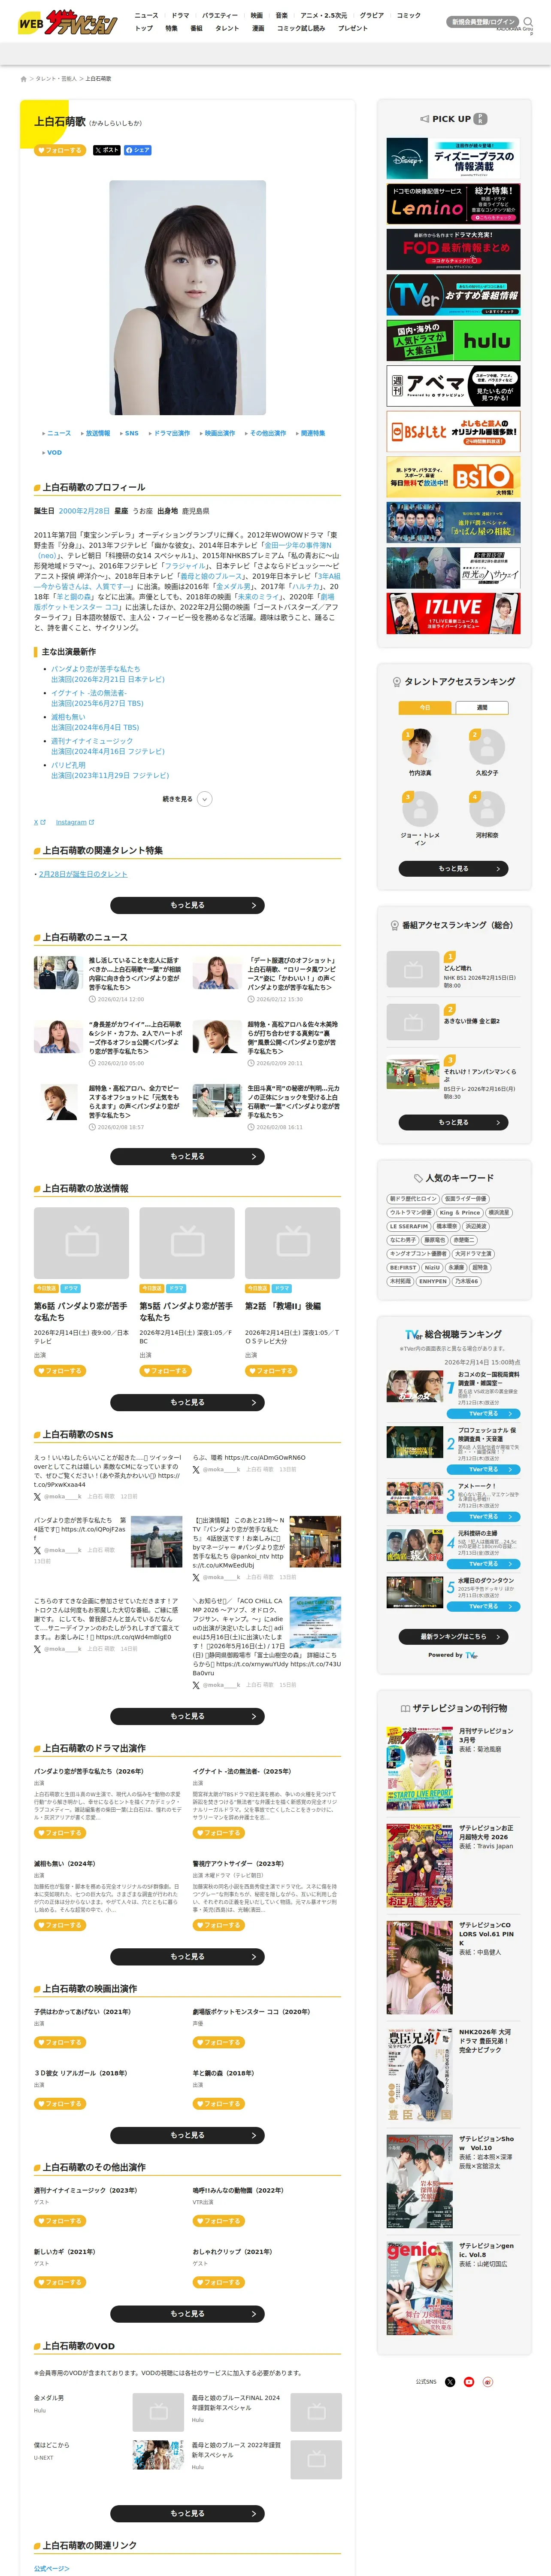Follow drama 滅相も無い (2024年)
551x2576 pixels.
(60, 1925)
